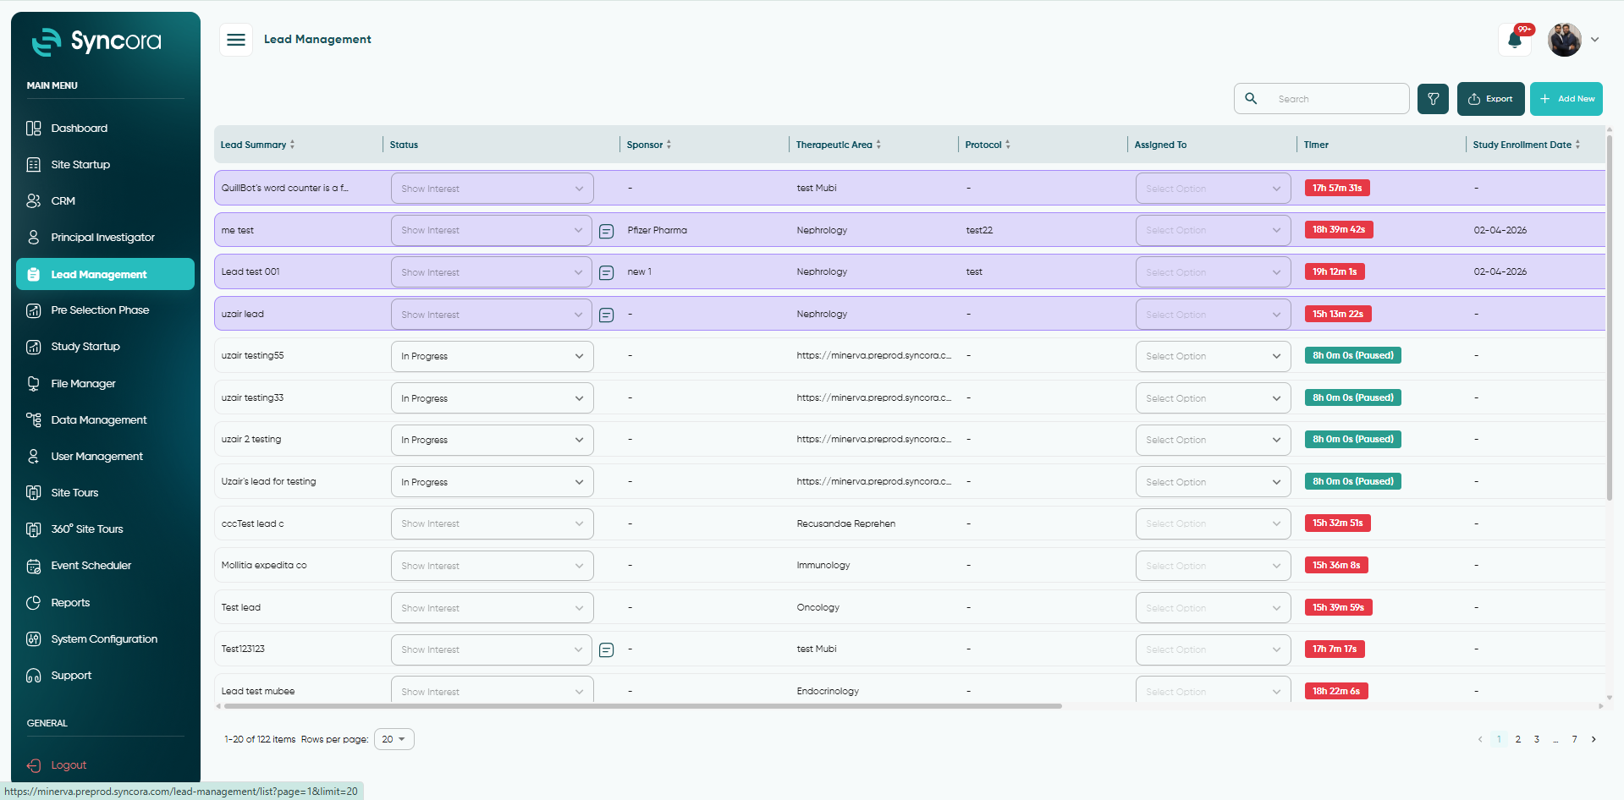This screenshot has height=800, width=1624.
Task: Go to page 2 of results
Action: 1517,739
